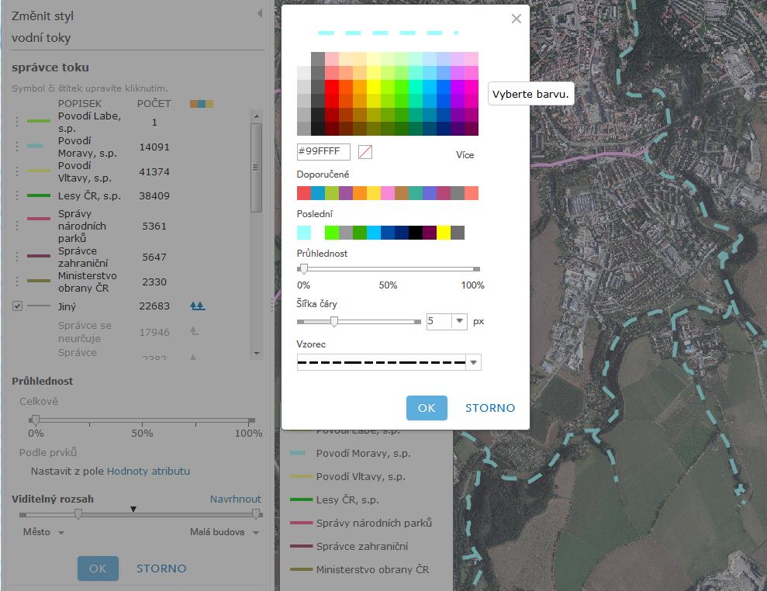The image size is (767, 591).
Task: Cancel the color picker with its STORNO button
Action: coord(490,408)
